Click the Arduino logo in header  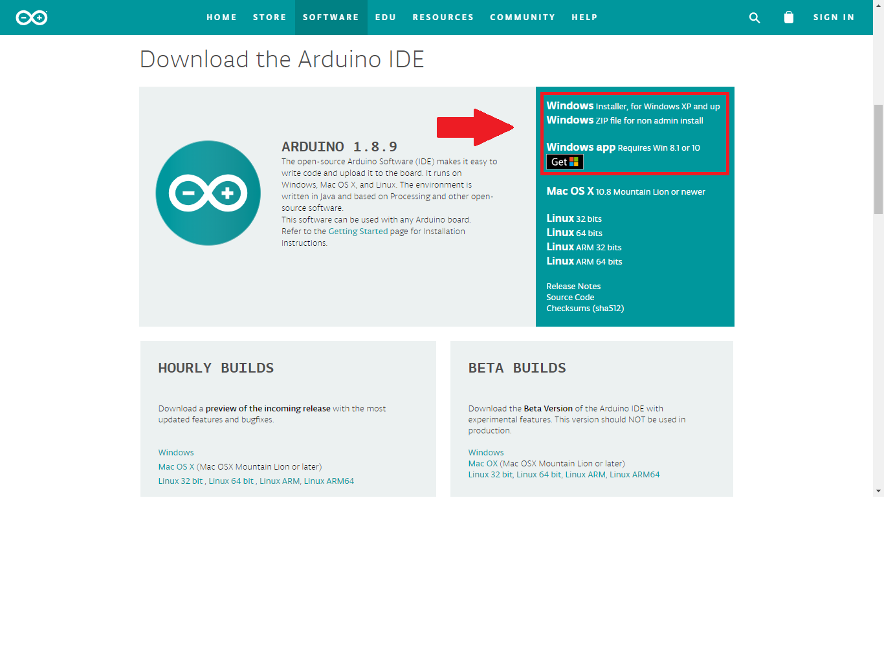[32, 17]
